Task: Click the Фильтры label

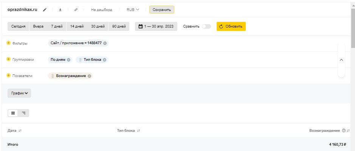Action: [x=20, y=43]
